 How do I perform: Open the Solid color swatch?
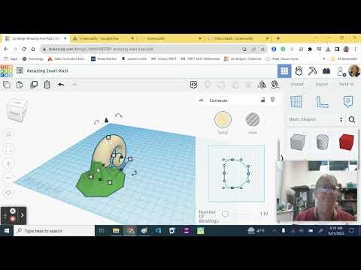tap(223, 119)
